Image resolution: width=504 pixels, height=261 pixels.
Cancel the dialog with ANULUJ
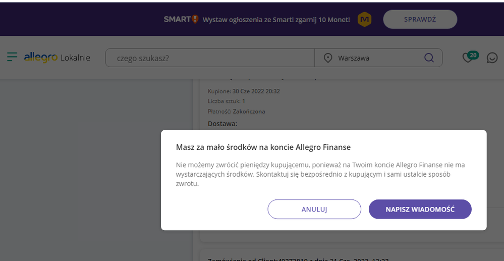pyautogui.click(x=314, y=209)
